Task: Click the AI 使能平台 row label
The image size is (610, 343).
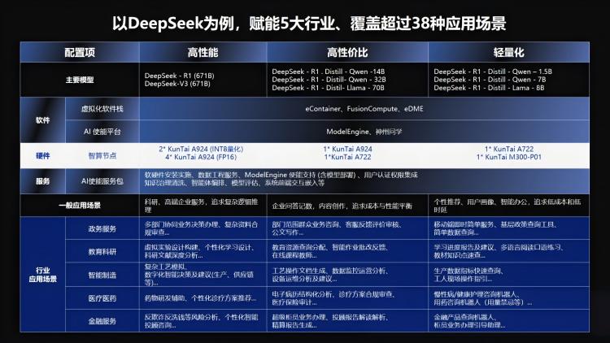Action: (102, 132)
